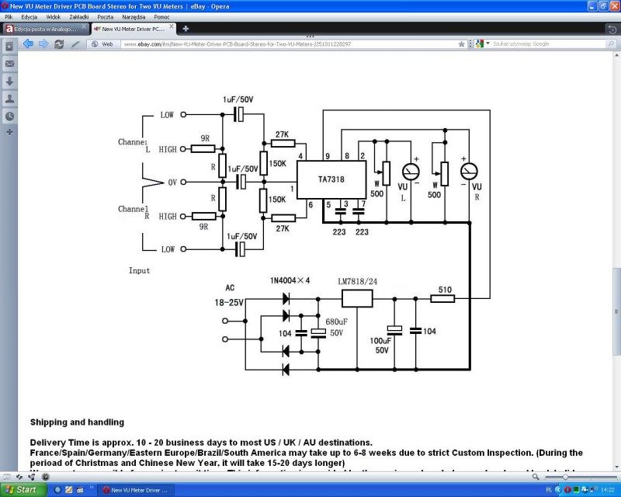Bookmark this page with the star icon
The height and width of the screenshot is (497, 621).
[x=461, y=44]
